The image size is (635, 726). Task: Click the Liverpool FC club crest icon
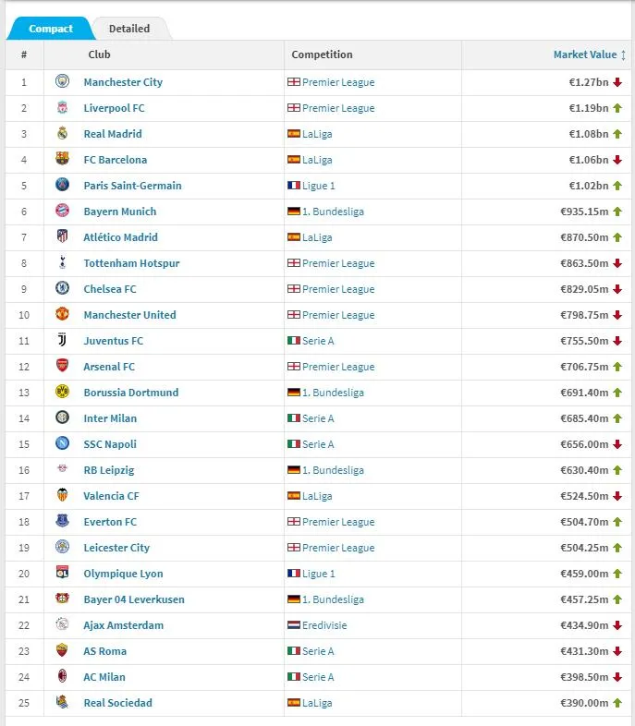pos(62,108)
